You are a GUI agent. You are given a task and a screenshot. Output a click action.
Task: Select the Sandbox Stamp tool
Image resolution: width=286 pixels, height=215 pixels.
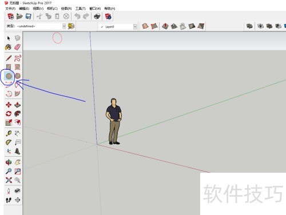click(x=174, y=26)
